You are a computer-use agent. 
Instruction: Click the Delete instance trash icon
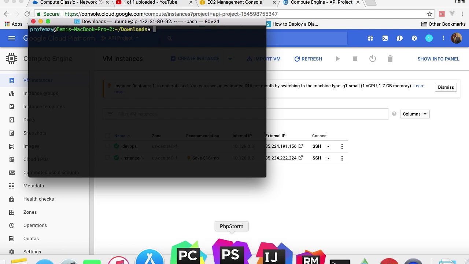click(x=390, y=59)
